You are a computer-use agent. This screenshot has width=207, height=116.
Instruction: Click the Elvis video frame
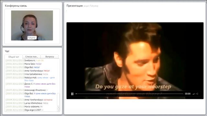tap(135, 61)
